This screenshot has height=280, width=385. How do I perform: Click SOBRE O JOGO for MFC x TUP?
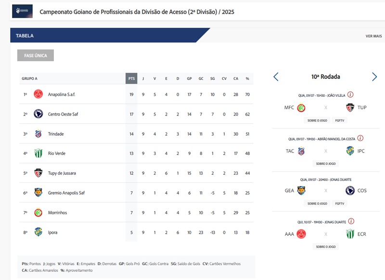tap(317, 120)
